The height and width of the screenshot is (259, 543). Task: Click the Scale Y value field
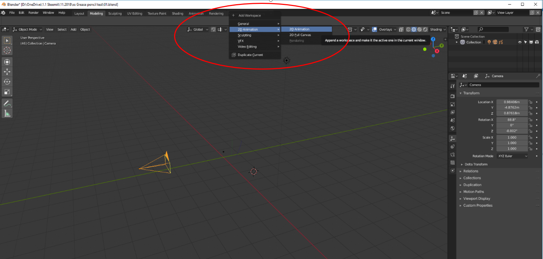(x=512, y=143)
